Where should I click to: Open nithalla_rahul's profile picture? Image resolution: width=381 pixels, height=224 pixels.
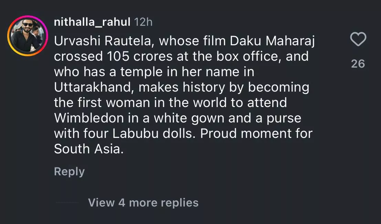coord(26,36)
